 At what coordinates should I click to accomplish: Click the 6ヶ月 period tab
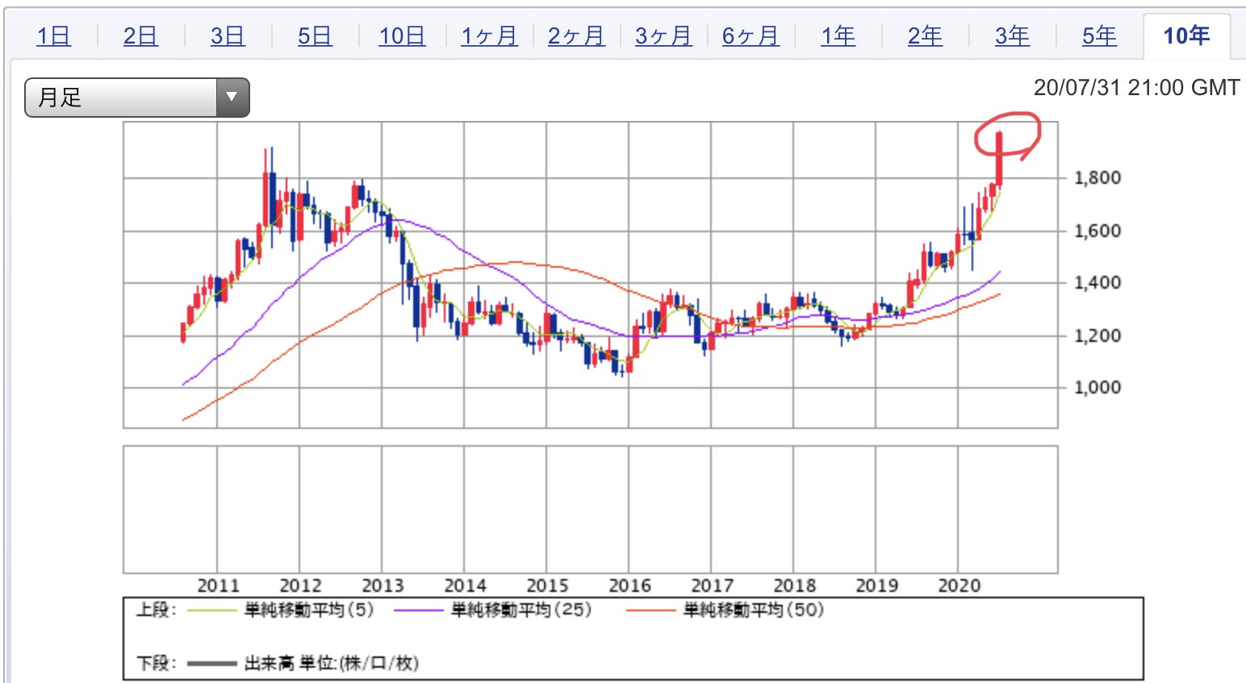tap(751, 35)
